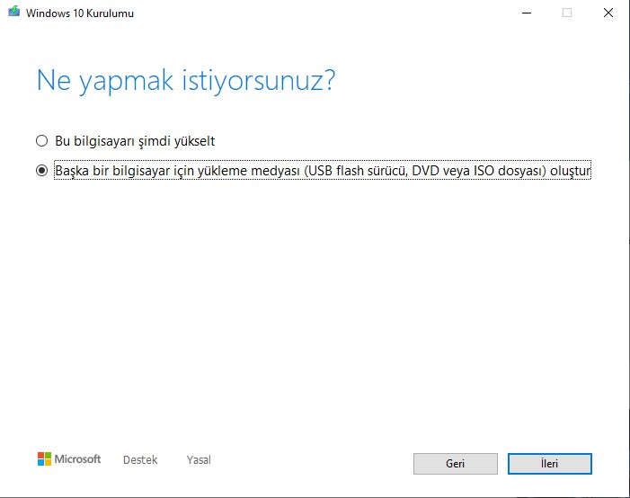Click the blue square of Microsoft logo

pyautogui.click(x=40, y=463)
